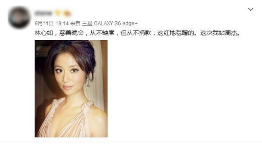Open the 19:14 time permalink of the post
262x144 pixels.
[x=62, y=24]
